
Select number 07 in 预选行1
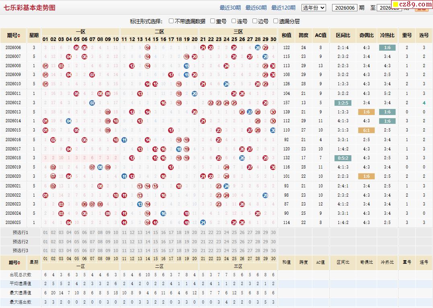coord(92,232)
